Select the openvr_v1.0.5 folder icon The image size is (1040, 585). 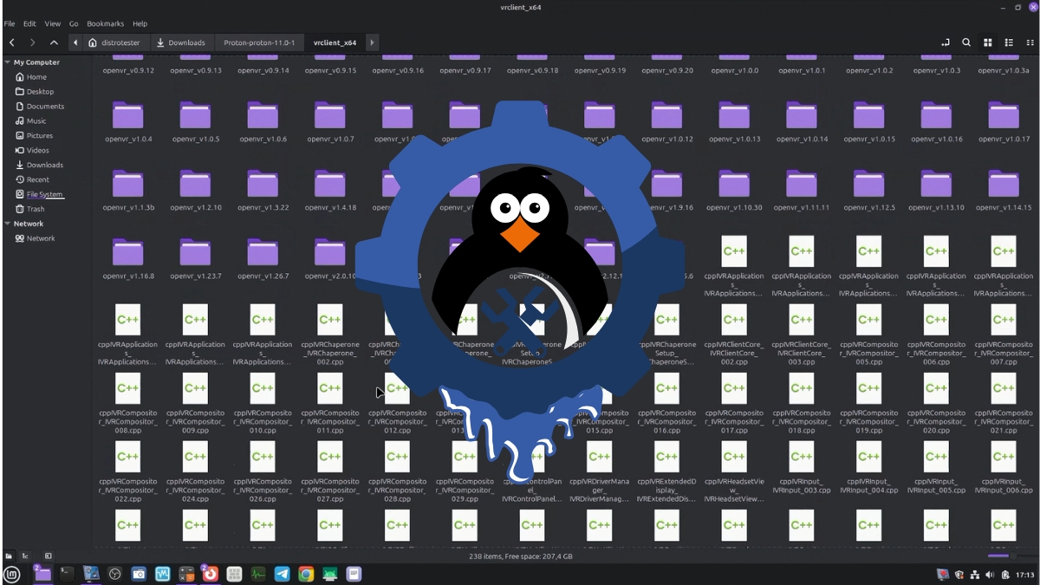(195, 115)
